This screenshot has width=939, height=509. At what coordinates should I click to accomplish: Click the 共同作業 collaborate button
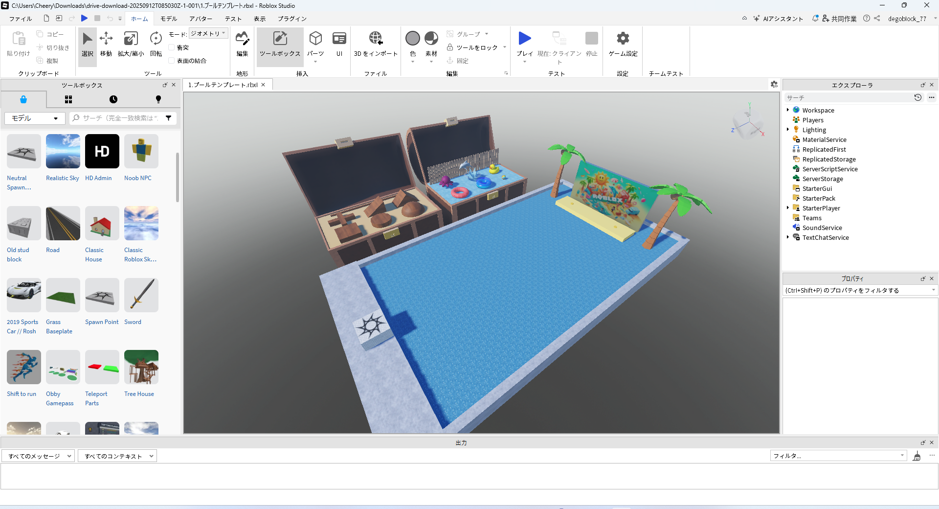[x=840, y=19]
